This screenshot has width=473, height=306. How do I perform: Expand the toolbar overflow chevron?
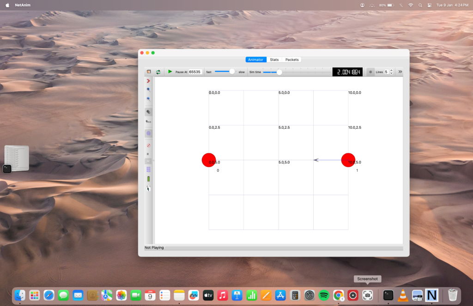(x=400, y=72)
